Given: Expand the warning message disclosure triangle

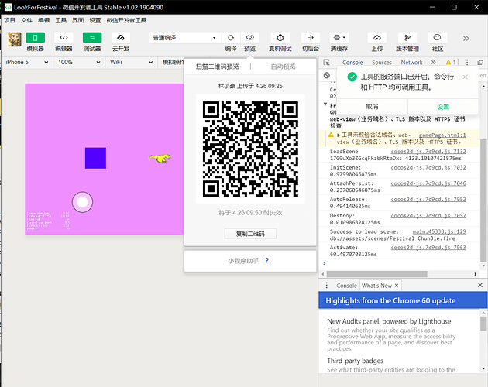Looking at the screenshot, I should pyautogui.click(x=339, y=135).
